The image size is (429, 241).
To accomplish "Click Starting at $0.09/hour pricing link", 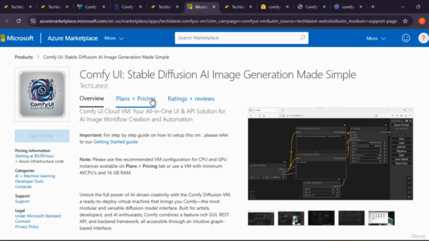I will pyautogui.click(x=34, y=156).
